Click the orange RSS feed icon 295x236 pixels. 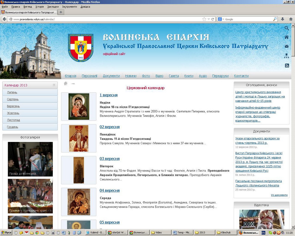[286, 65]
